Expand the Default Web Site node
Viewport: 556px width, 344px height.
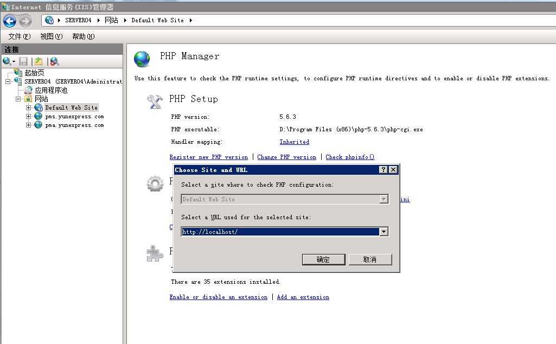[28, 107]
